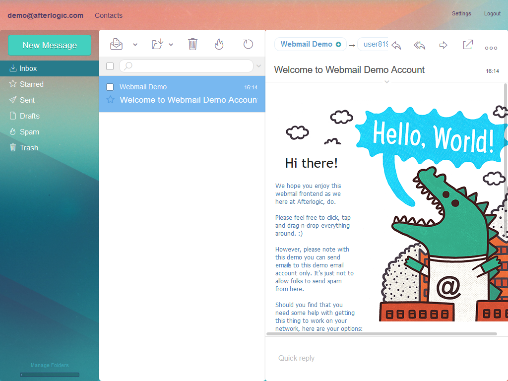
Task: Mark message as read using the envelope icon
Action: [116, 44]
